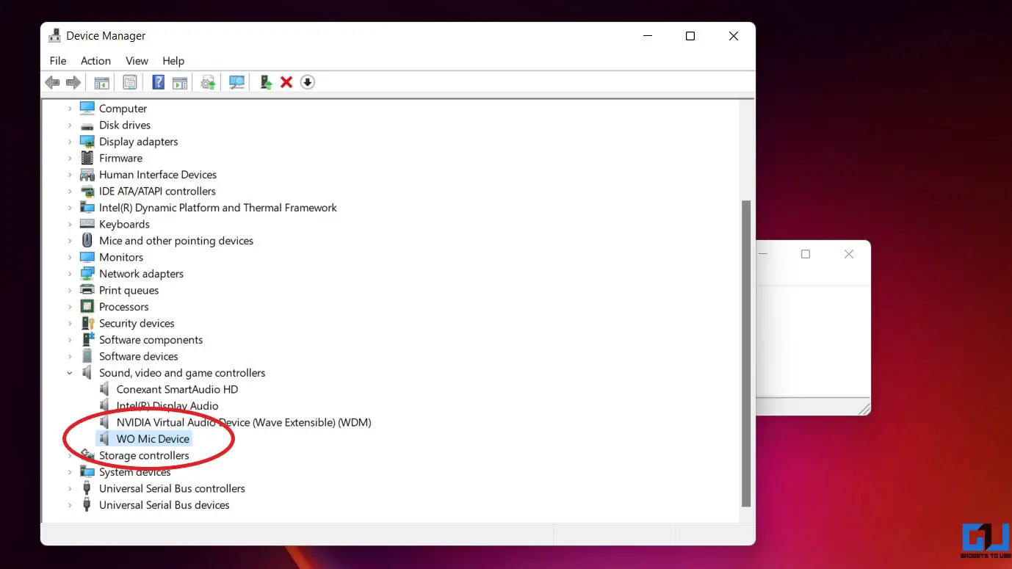Viewport: 1012px width, 569px height.
Task: Expand the Monitors category chevron
Action: (x=70, y=257)
